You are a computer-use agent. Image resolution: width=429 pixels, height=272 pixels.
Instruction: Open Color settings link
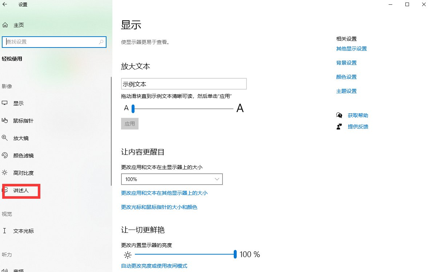346,77
